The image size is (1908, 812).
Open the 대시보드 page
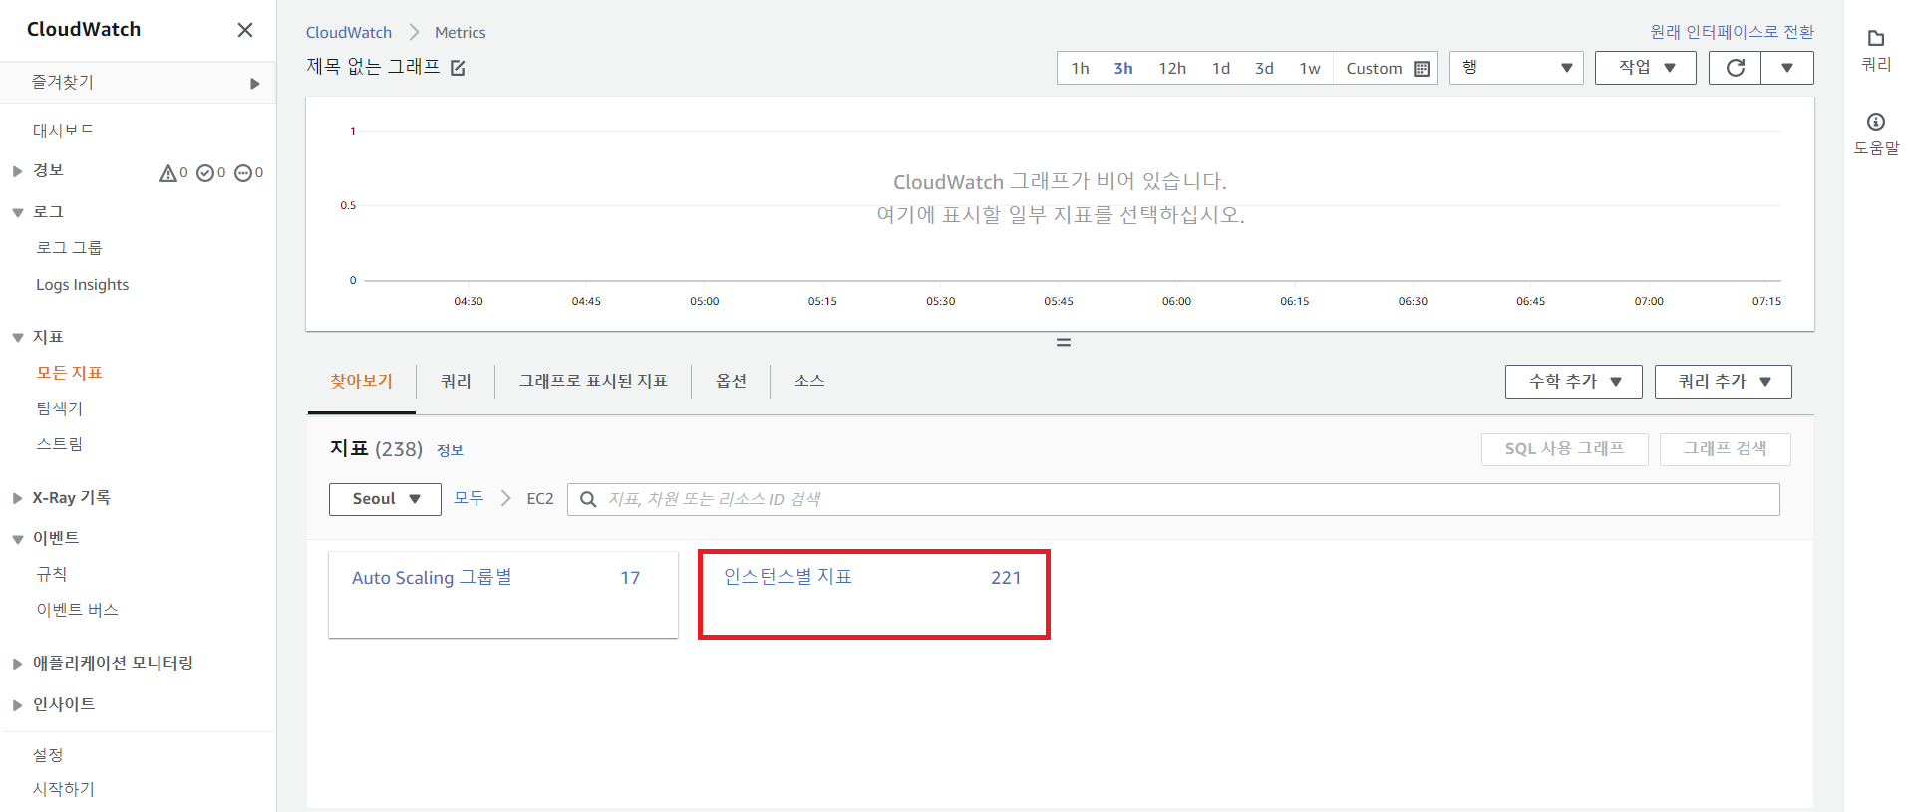(64, 131)
